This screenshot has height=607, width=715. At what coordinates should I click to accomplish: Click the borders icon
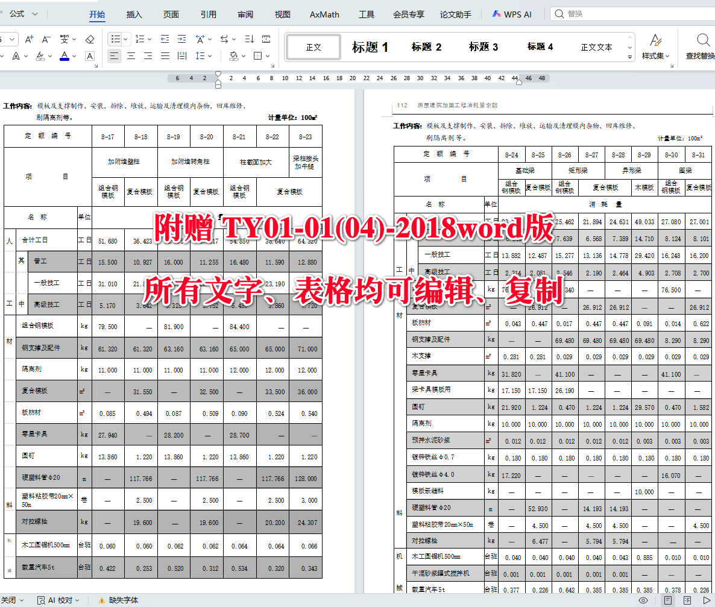pos(257,55)
